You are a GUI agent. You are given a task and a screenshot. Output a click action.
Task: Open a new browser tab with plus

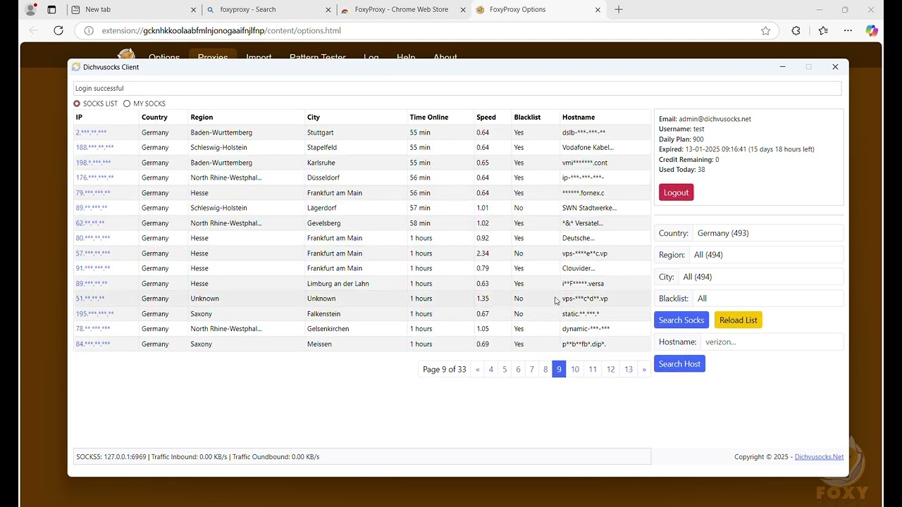pos(619,10)
